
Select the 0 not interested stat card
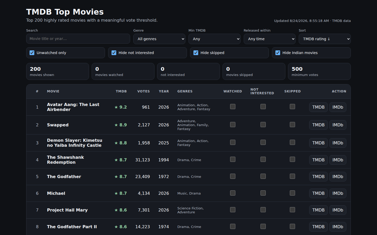[188, 71]
